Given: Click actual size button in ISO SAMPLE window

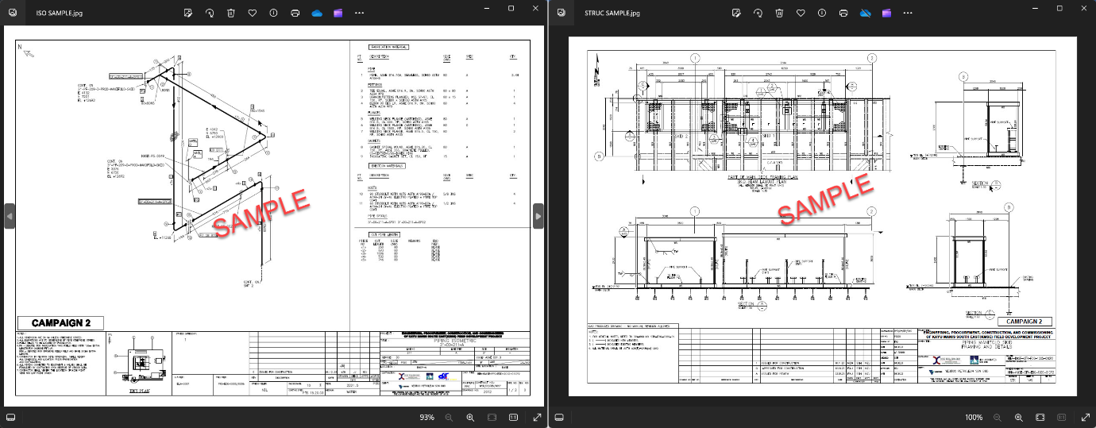Looking at the screenshot, I should point(513,417).
